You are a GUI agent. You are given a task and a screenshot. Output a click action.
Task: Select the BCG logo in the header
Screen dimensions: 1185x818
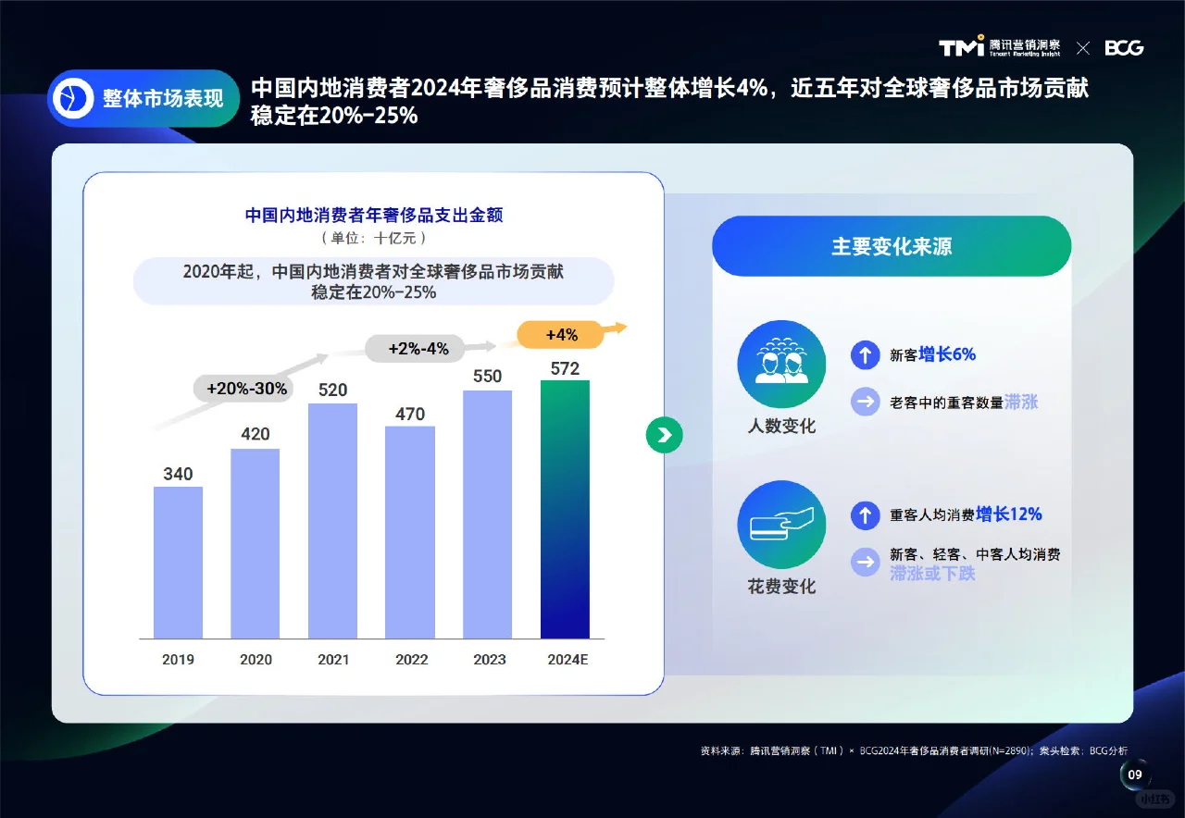click(1125, 47)
